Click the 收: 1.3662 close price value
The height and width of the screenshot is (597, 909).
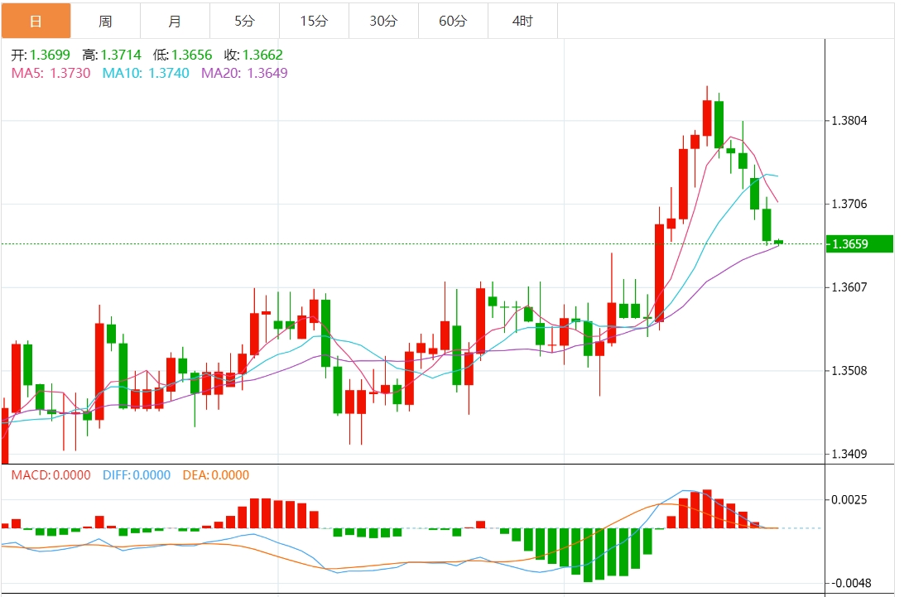(253, 55)
